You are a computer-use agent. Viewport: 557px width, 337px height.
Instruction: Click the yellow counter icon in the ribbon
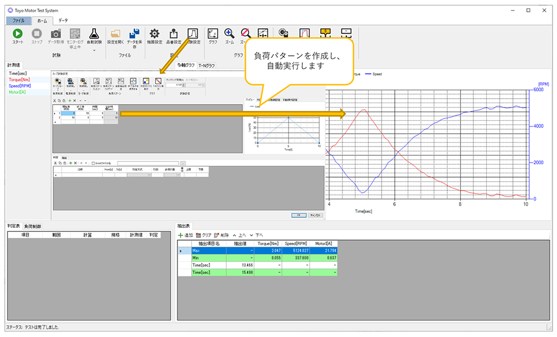pos(325,33)
